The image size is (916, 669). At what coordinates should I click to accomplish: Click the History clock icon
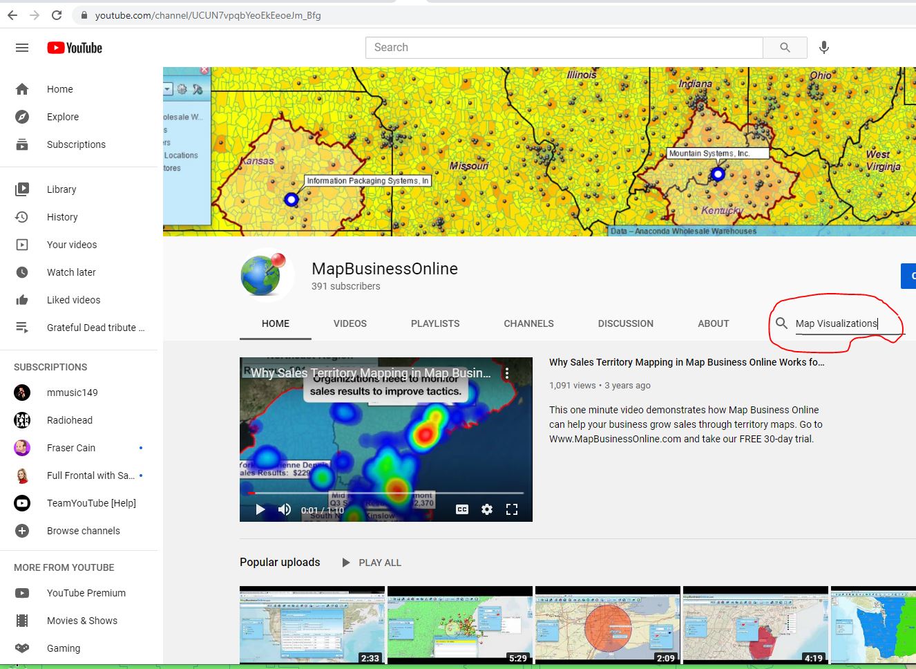22,217
